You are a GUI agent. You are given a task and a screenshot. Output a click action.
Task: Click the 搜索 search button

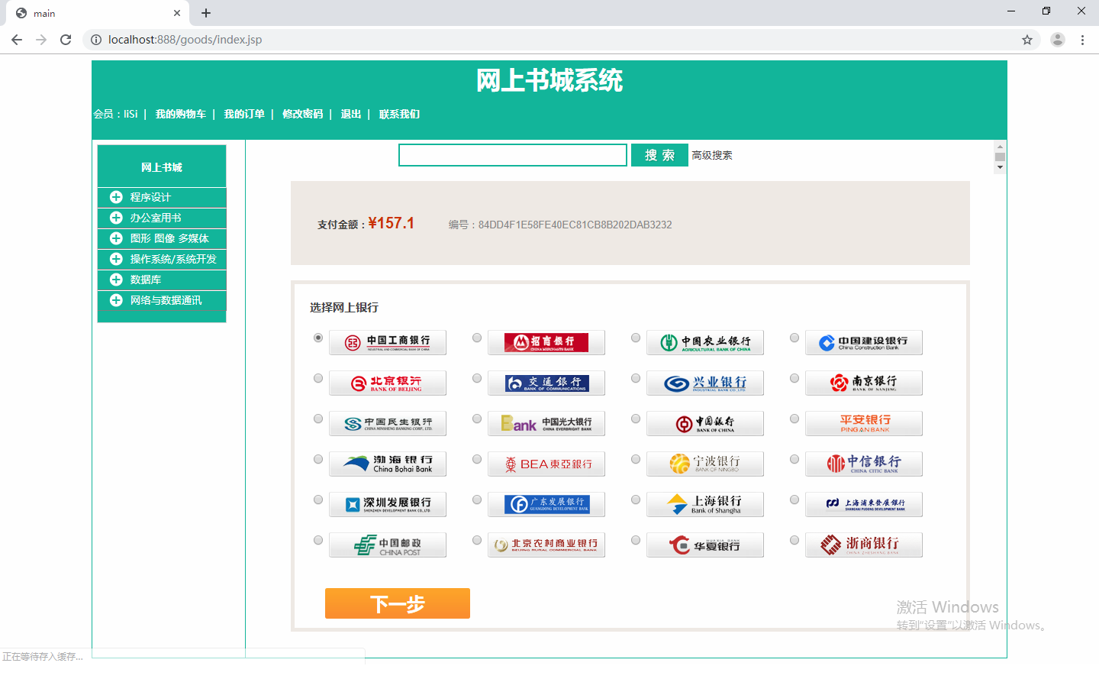(659, 155)
